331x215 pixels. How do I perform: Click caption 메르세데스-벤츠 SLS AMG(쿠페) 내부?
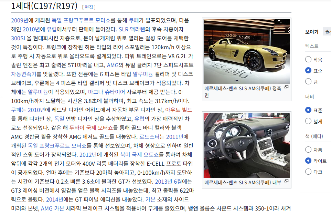(x=243, y=183)
